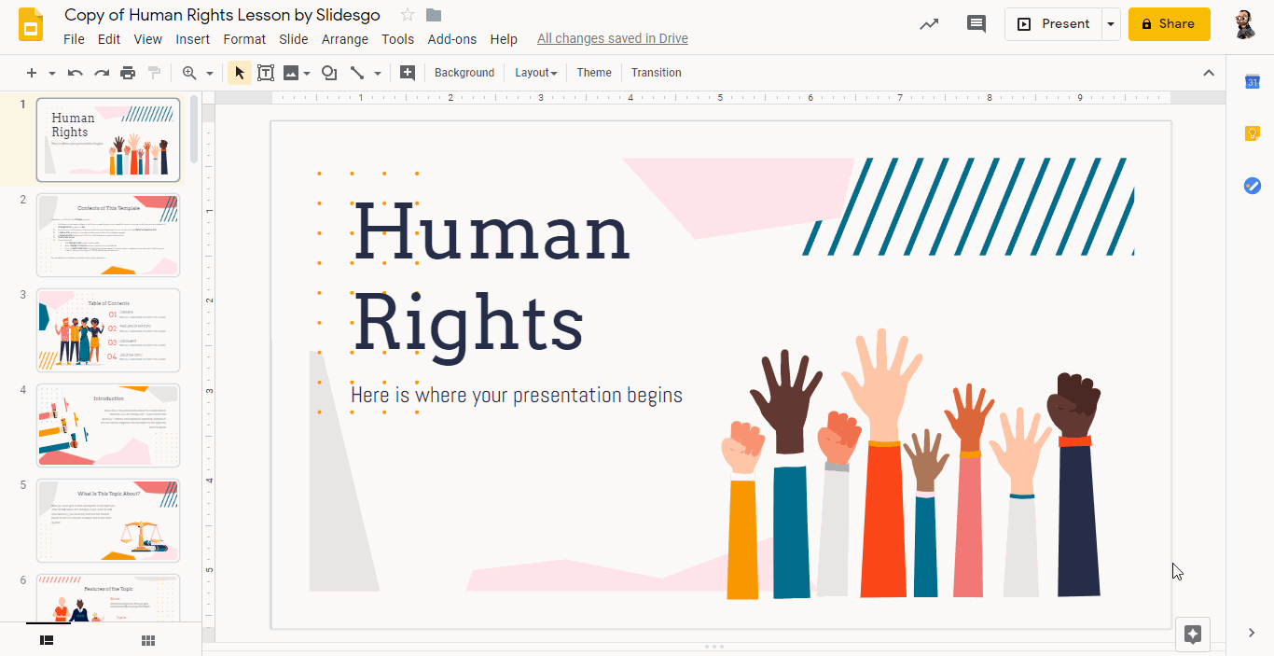Select slide 3 thumbnail
This screenshot has height=656, width=1274.
108,329
